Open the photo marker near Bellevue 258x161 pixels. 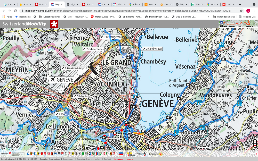pyautogui.click(x=143, y=34)
